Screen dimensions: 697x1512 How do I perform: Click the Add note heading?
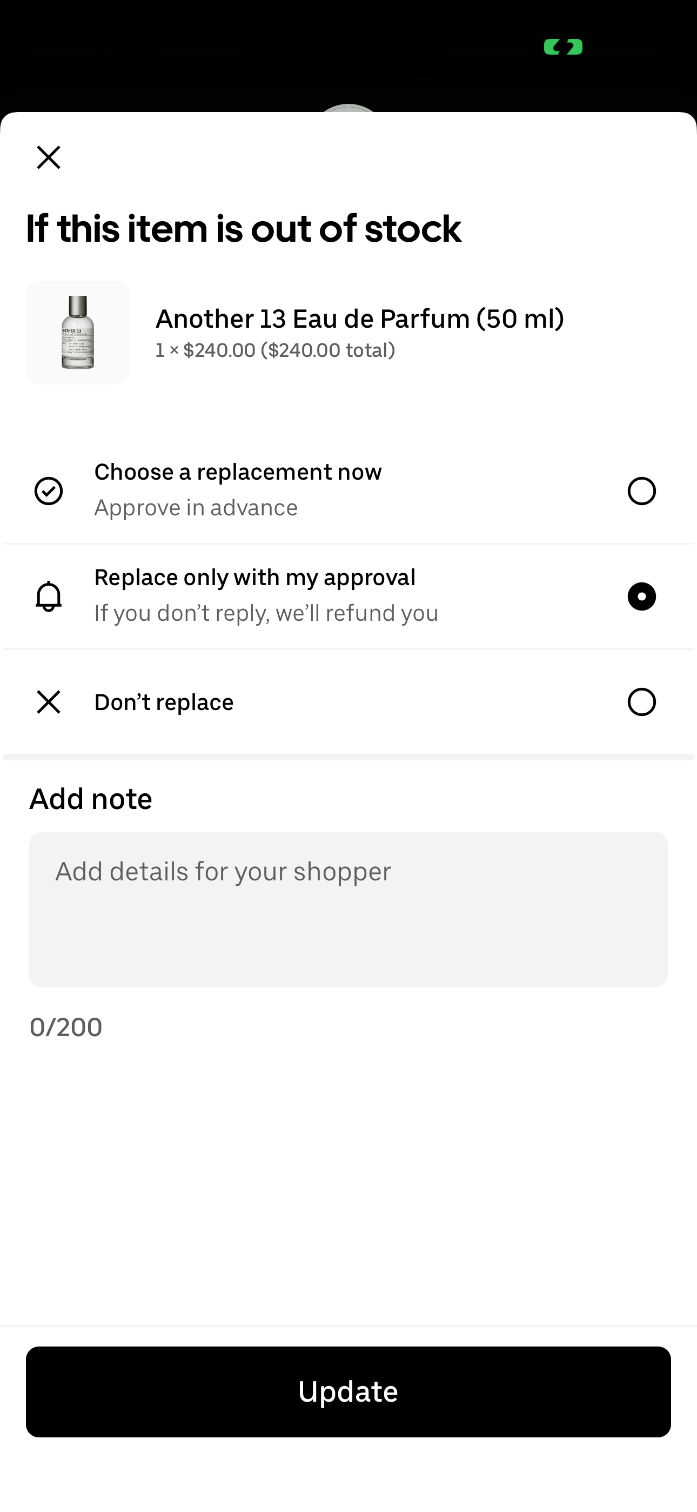[x=90, y=798]
